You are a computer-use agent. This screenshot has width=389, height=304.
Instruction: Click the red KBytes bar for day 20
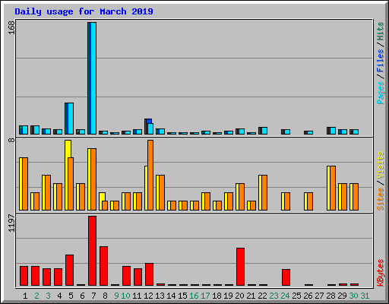point(240,267)
